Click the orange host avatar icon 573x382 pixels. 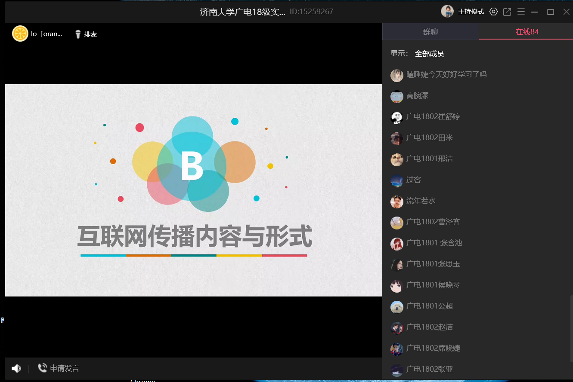20,34
